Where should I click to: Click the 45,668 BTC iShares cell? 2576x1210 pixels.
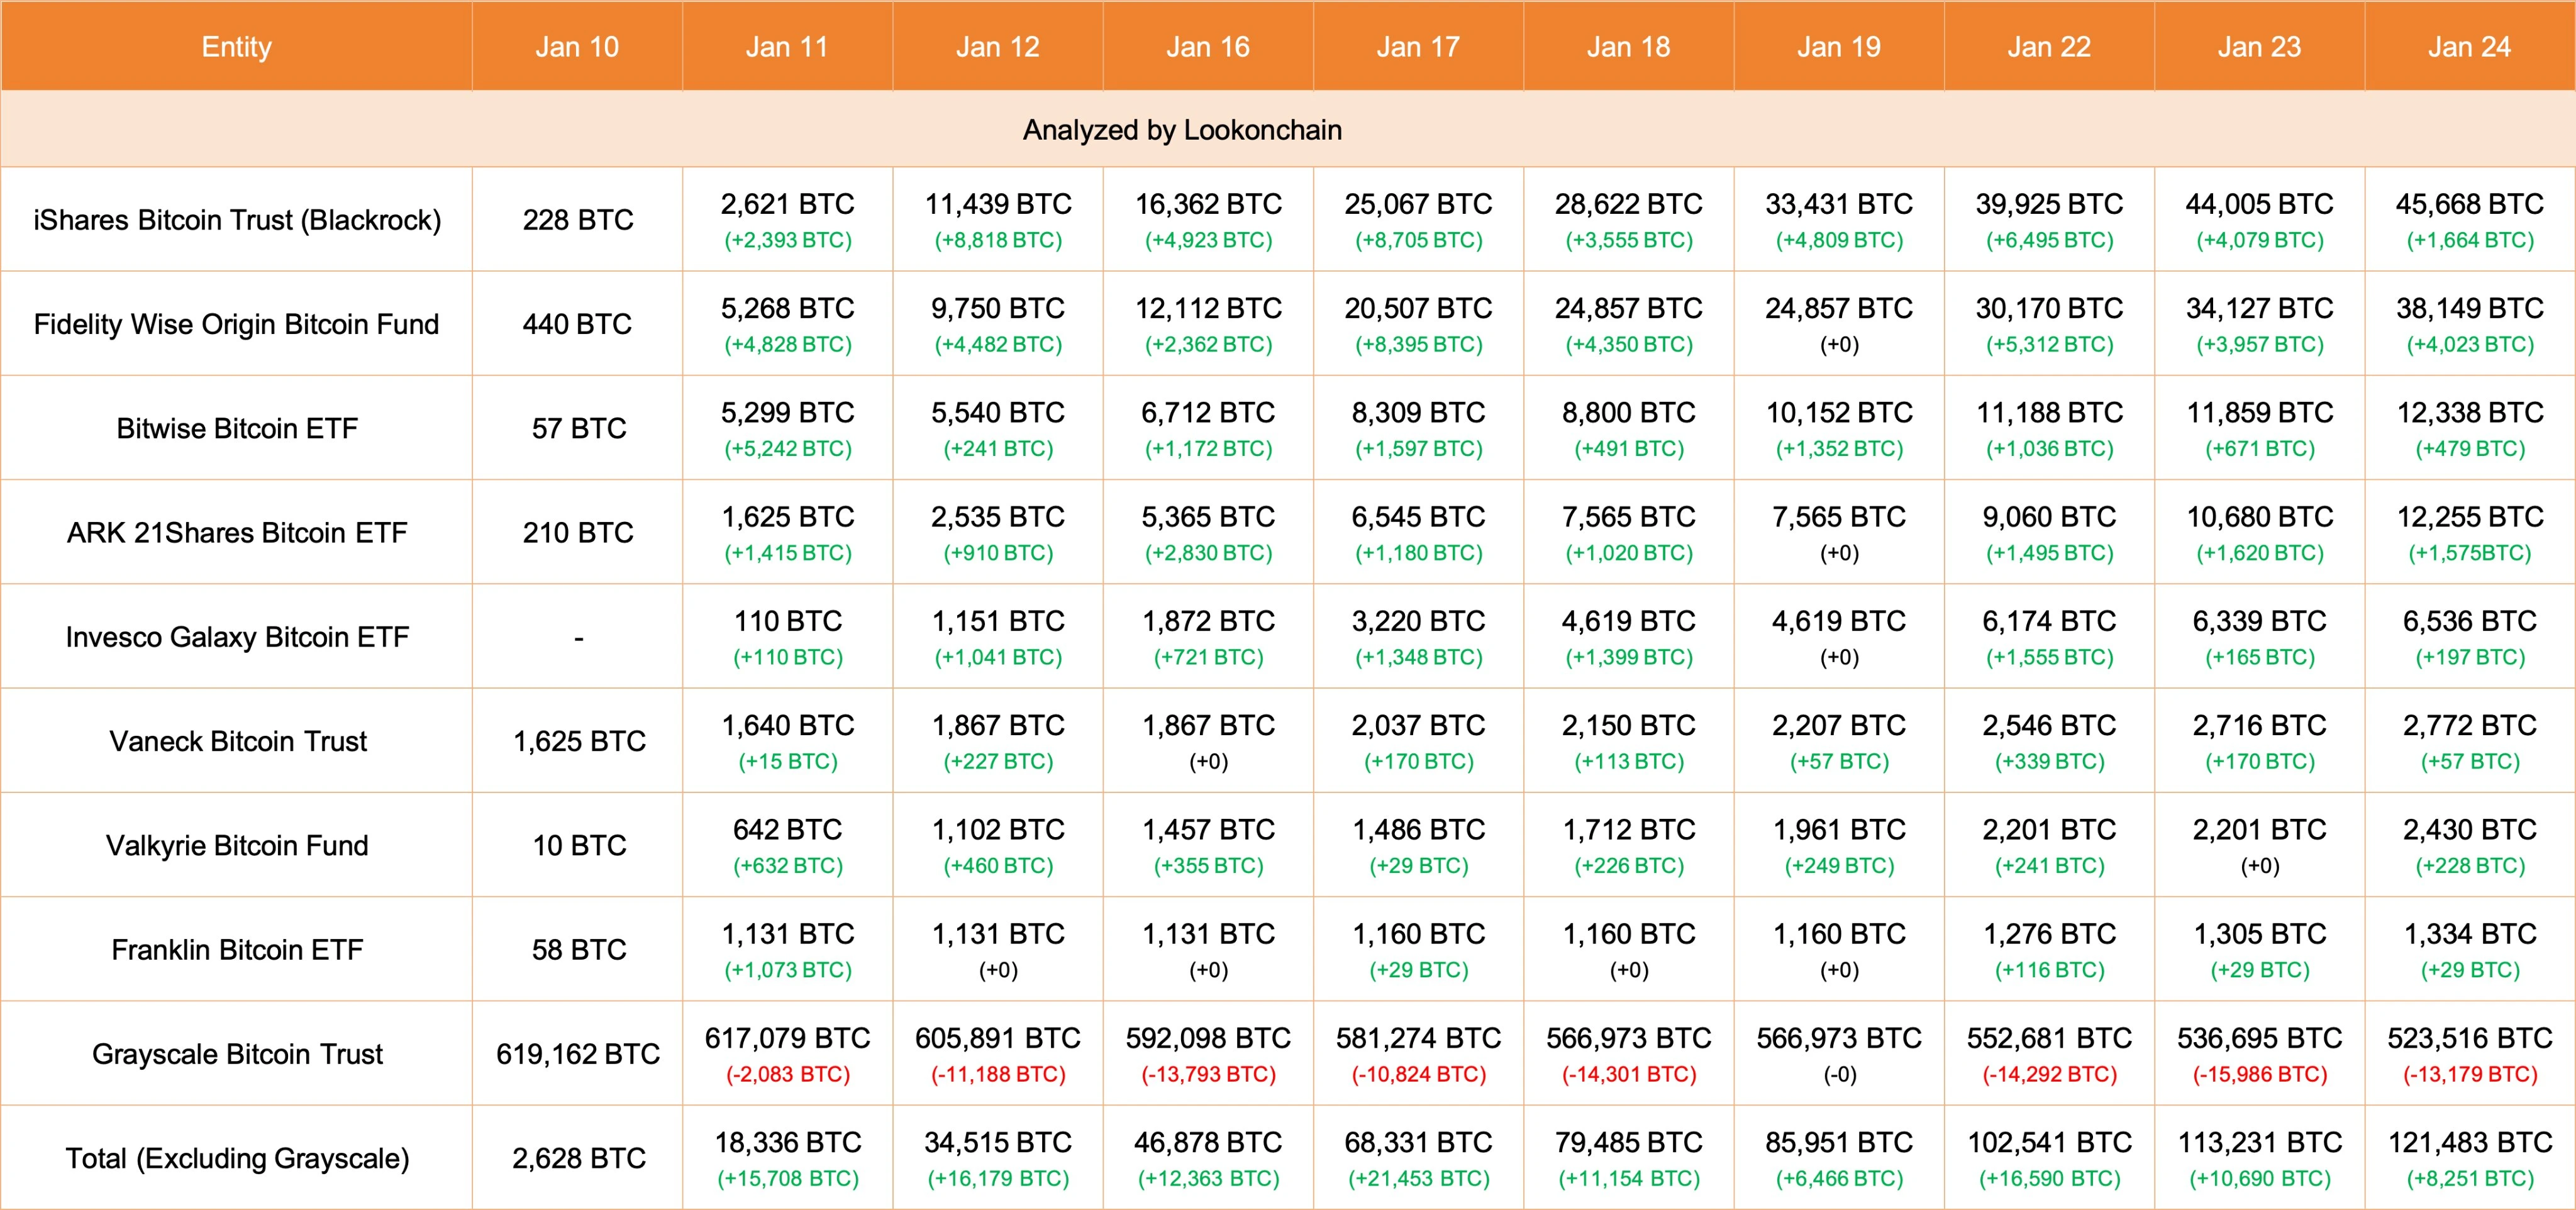[2469, 204]
